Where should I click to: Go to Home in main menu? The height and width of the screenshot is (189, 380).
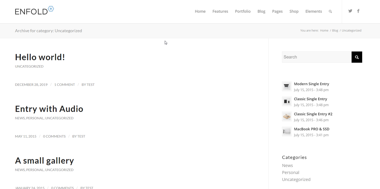point(200,11)
